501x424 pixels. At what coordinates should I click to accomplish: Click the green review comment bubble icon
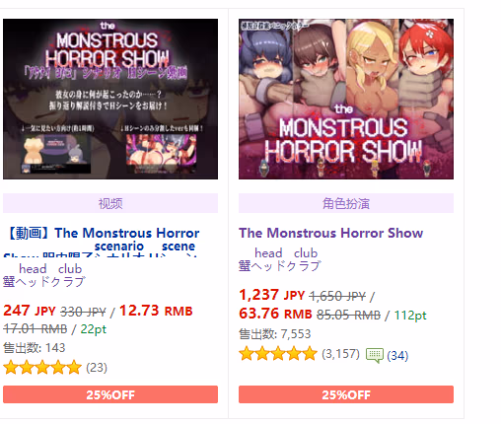[x=375, y=355]
